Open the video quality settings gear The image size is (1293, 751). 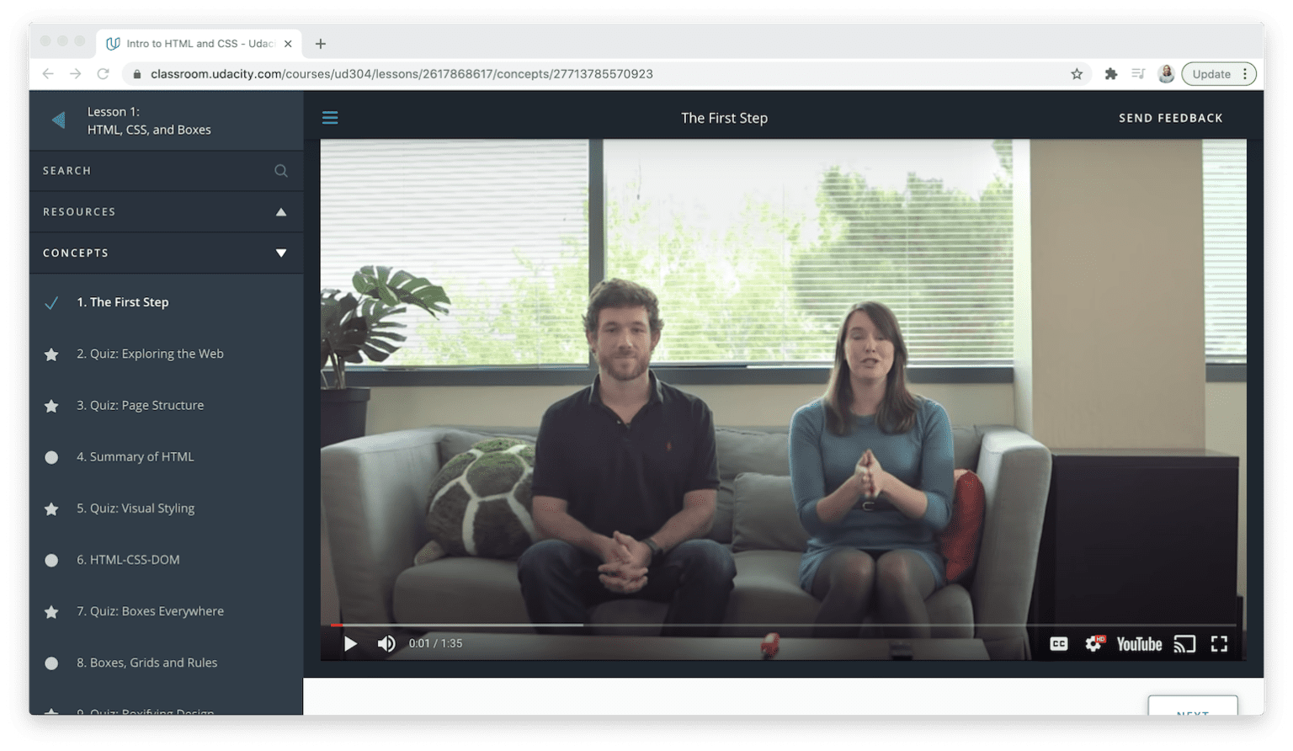[x=1093, y=643]
